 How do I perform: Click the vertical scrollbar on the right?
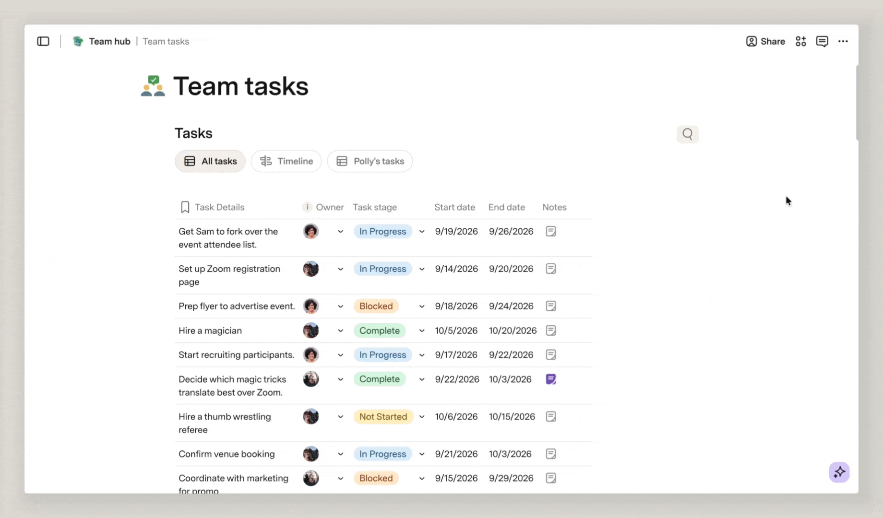click(x=857, y=102)
